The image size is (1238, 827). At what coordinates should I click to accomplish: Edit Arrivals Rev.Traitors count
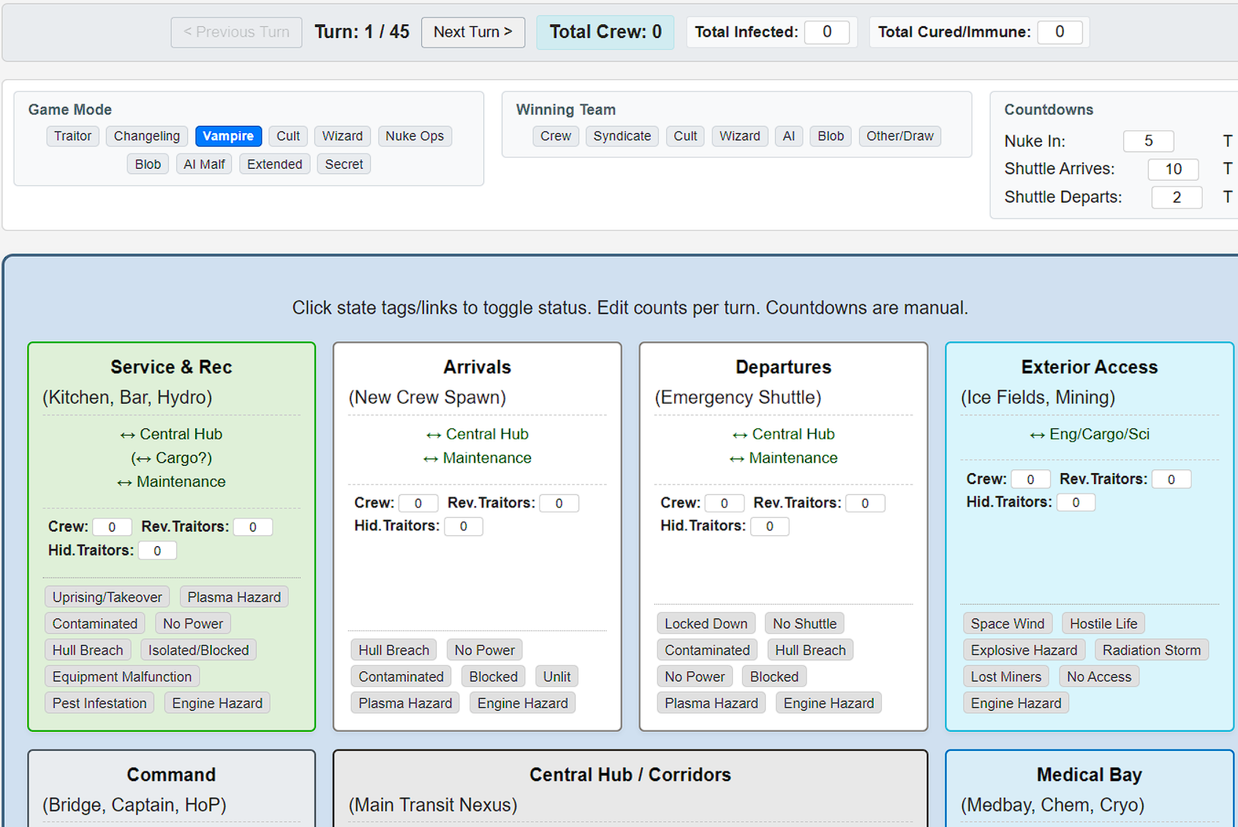tap(559, 503)
